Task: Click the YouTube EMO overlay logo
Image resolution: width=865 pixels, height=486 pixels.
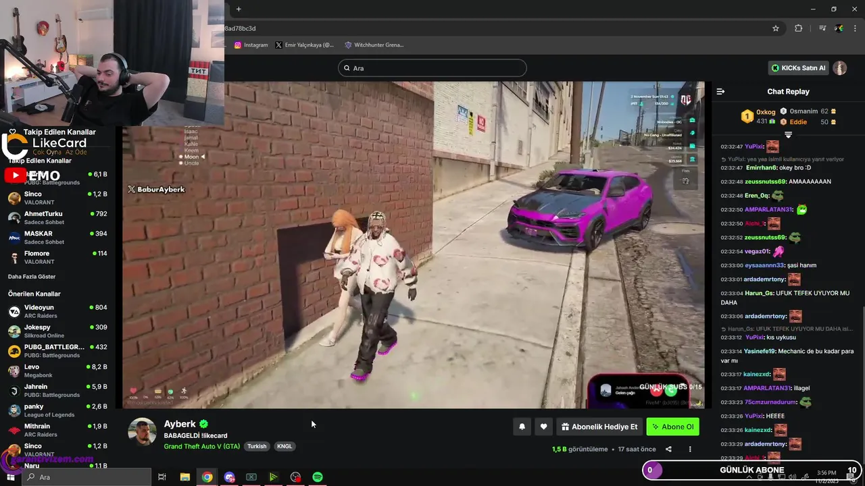Action: pos(32,176)
